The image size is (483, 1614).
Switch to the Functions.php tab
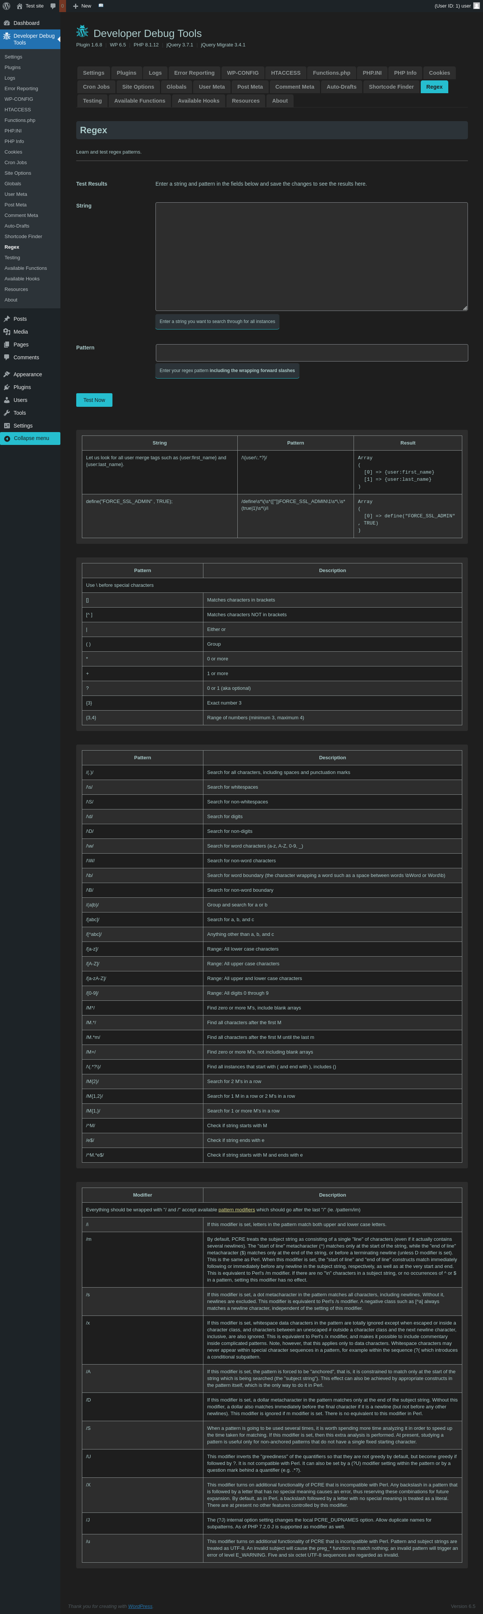(331, 73)
